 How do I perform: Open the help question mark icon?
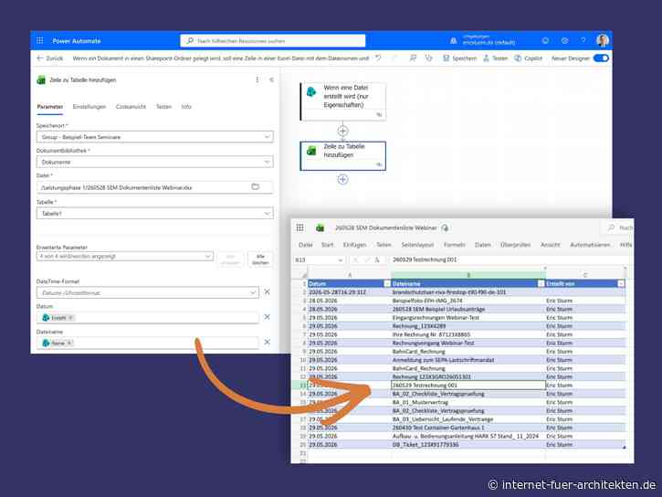pos(583,40)
